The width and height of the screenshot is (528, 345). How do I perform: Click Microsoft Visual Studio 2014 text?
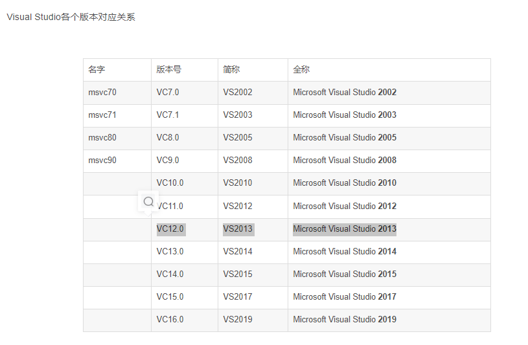[345, 251]
